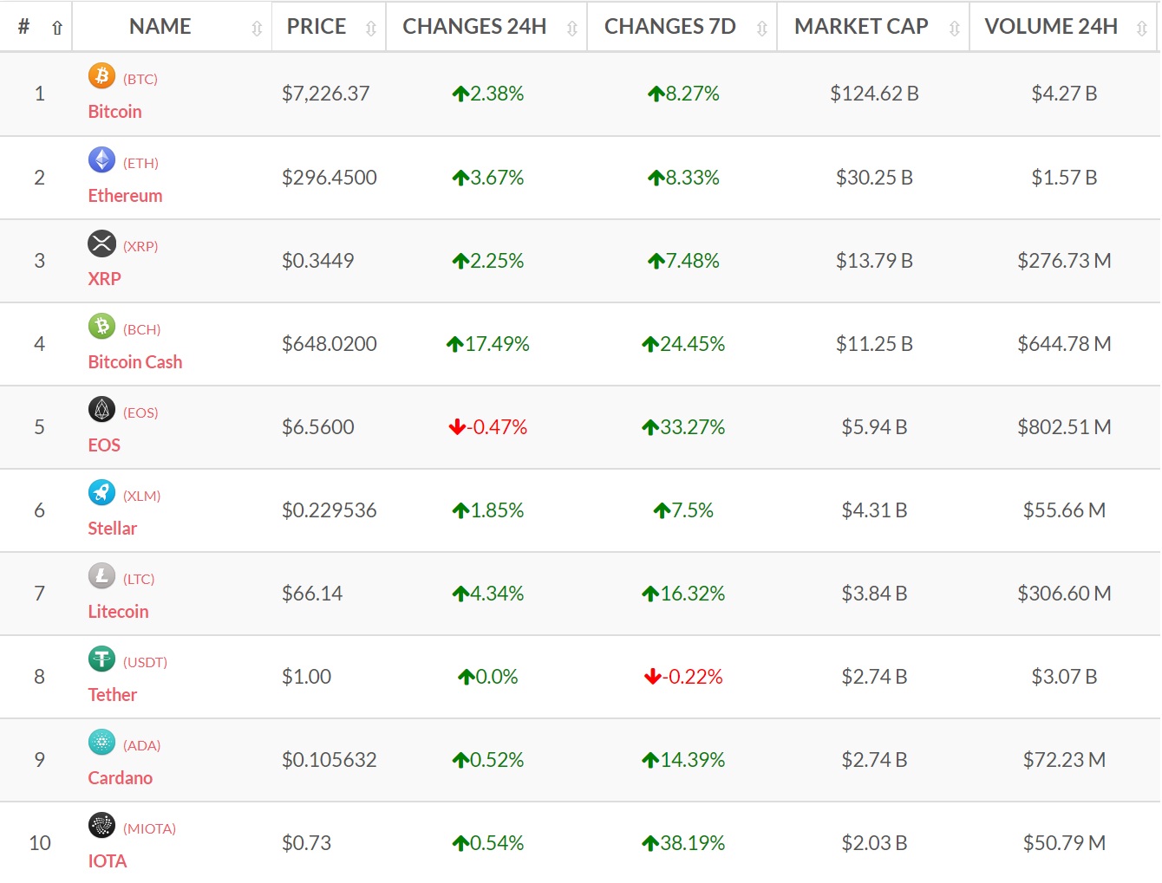Screen dimensions: 1162x883
Task: Open the Ethereum coin page link
Action: (125, 196)
